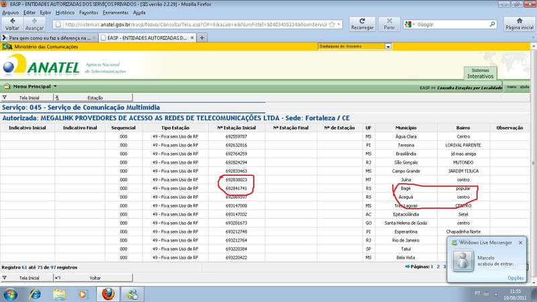537x302 pixels.
Task: Click Firefox icon on taskbar
Action: click(108, 294)
